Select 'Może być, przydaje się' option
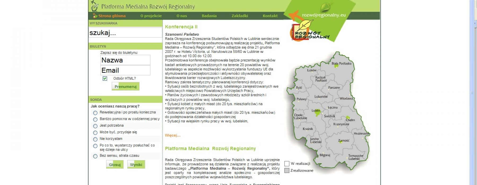Screen dimensions: 477x185 point(95,133)
